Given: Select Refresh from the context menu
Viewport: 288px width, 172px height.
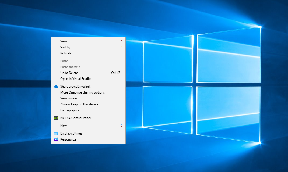Looking at the screenshot, I should click(65, 53).
